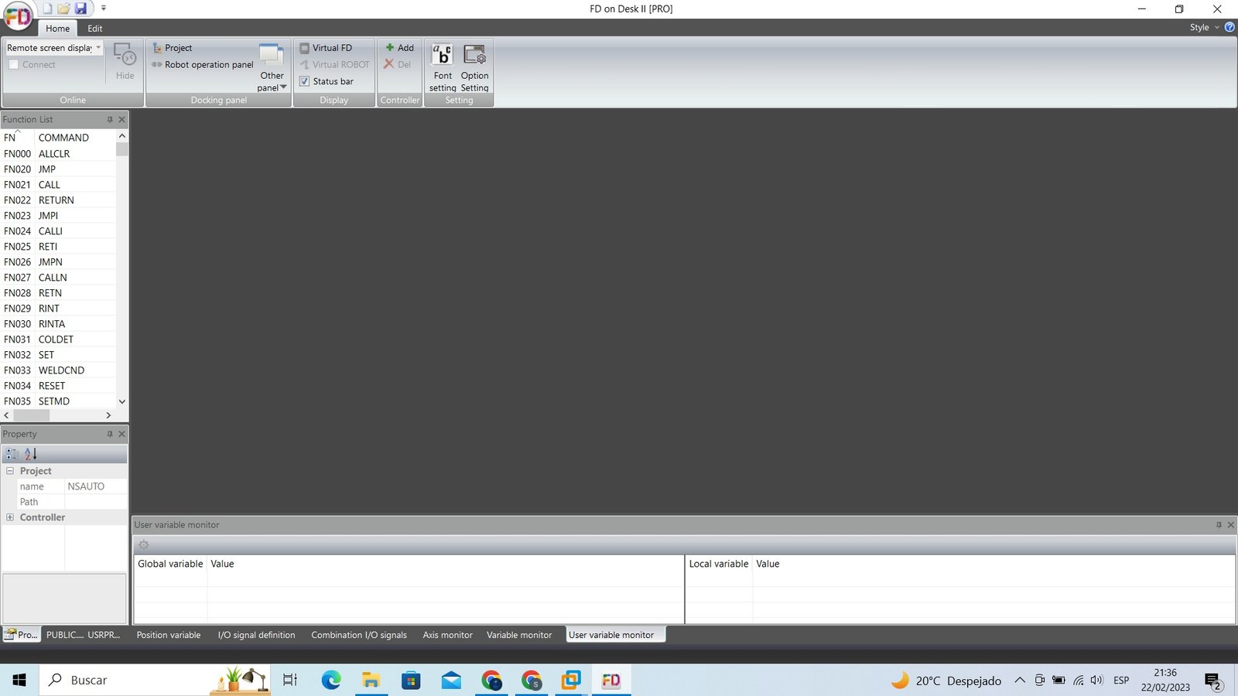Open the Remote screen display dropdown
The height and width of the screenshot is (696, 1238).
(x=98, y=48)
